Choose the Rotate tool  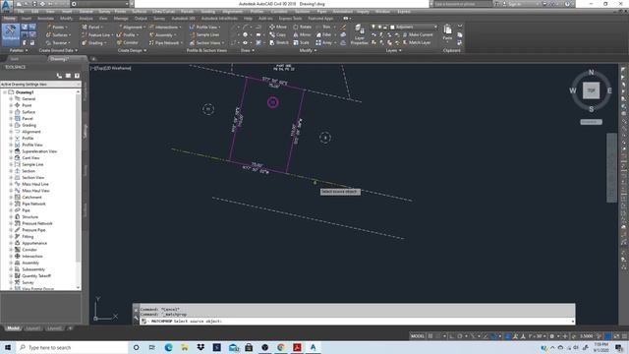(302, 27)
